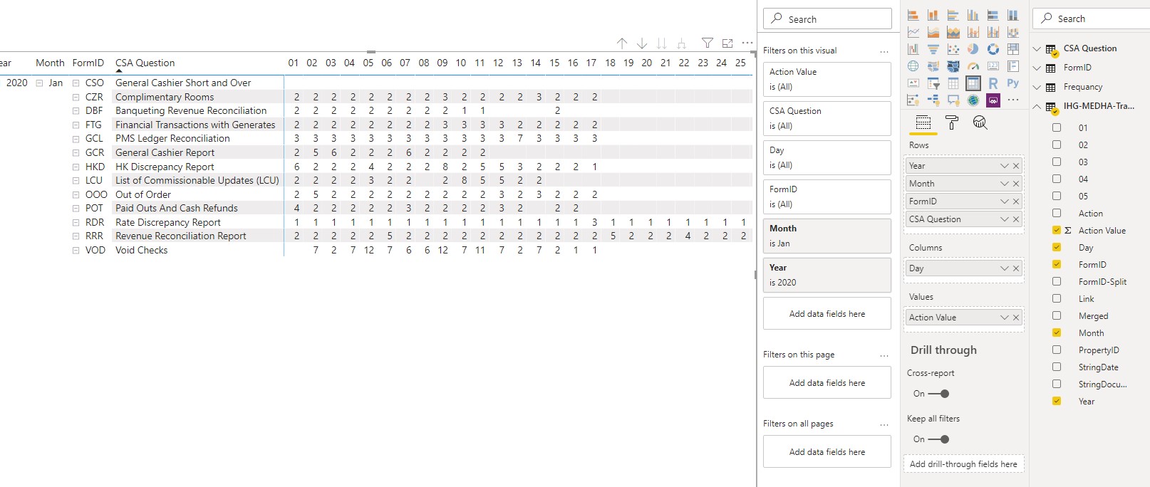Click Add drill-through fields here
This screenshot has height=487, width=1150.
963,464
